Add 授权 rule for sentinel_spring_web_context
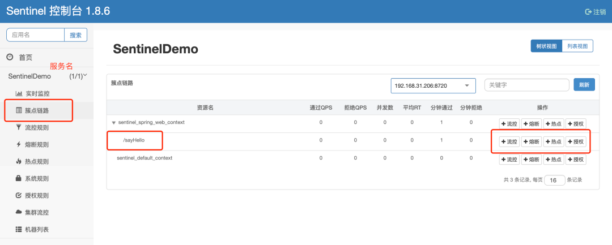This screenshot has height=245, width=612. tap(576, 124)
